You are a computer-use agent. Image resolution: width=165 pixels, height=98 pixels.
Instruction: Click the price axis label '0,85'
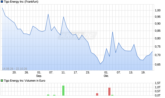(x=158, y=31)
